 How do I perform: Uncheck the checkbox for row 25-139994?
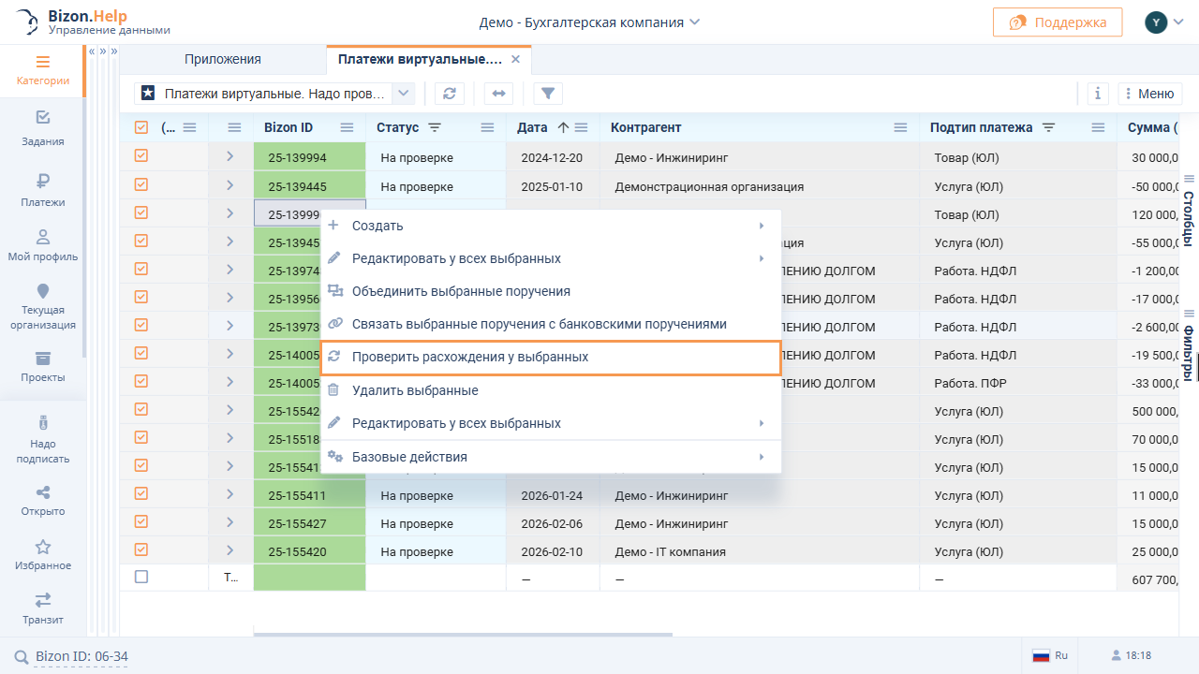point(141,156)
